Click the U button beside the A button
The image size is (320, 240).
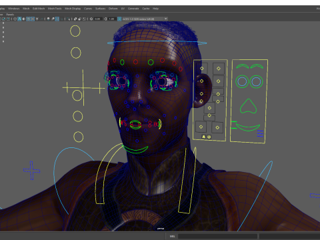pyautogui.click(x=209, y=137)
